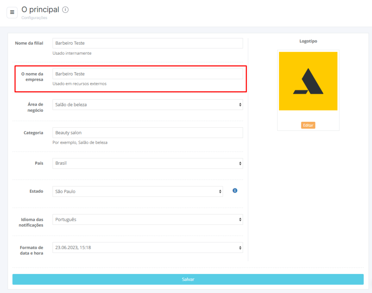This screenshot has height=293, width=372.
Task: Click the 'Nome da filial' label
Action: click(x=29, y=43)
